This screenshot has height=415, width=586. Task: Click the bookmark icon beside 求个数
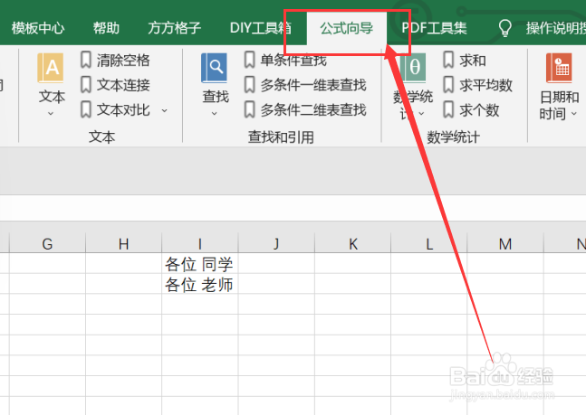448,109
